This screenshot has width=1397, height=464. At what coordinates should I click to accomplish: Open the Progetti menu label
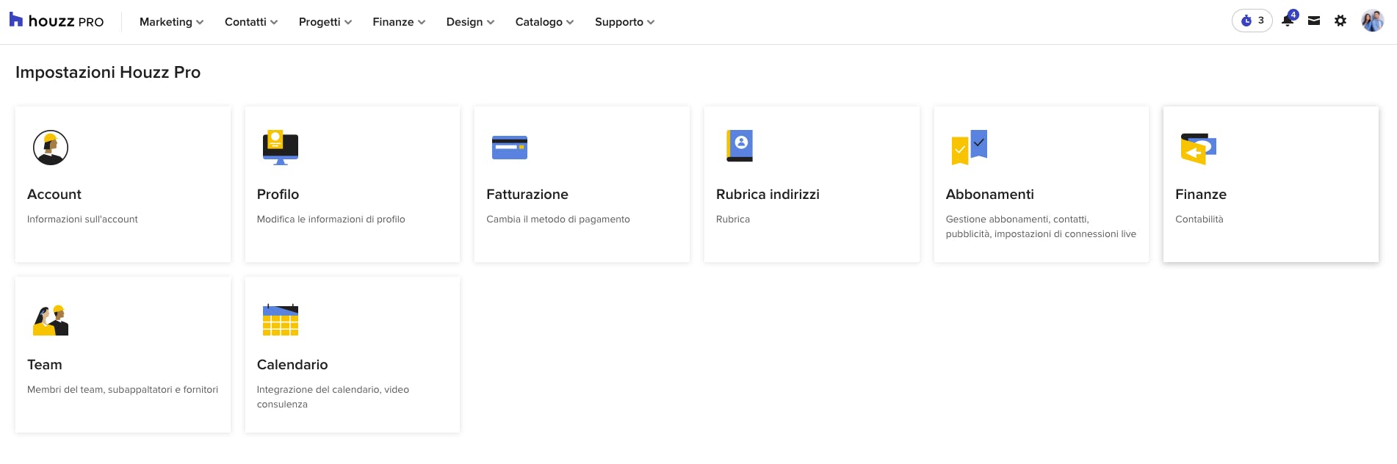pyautogui.click(x=320, y=22)
